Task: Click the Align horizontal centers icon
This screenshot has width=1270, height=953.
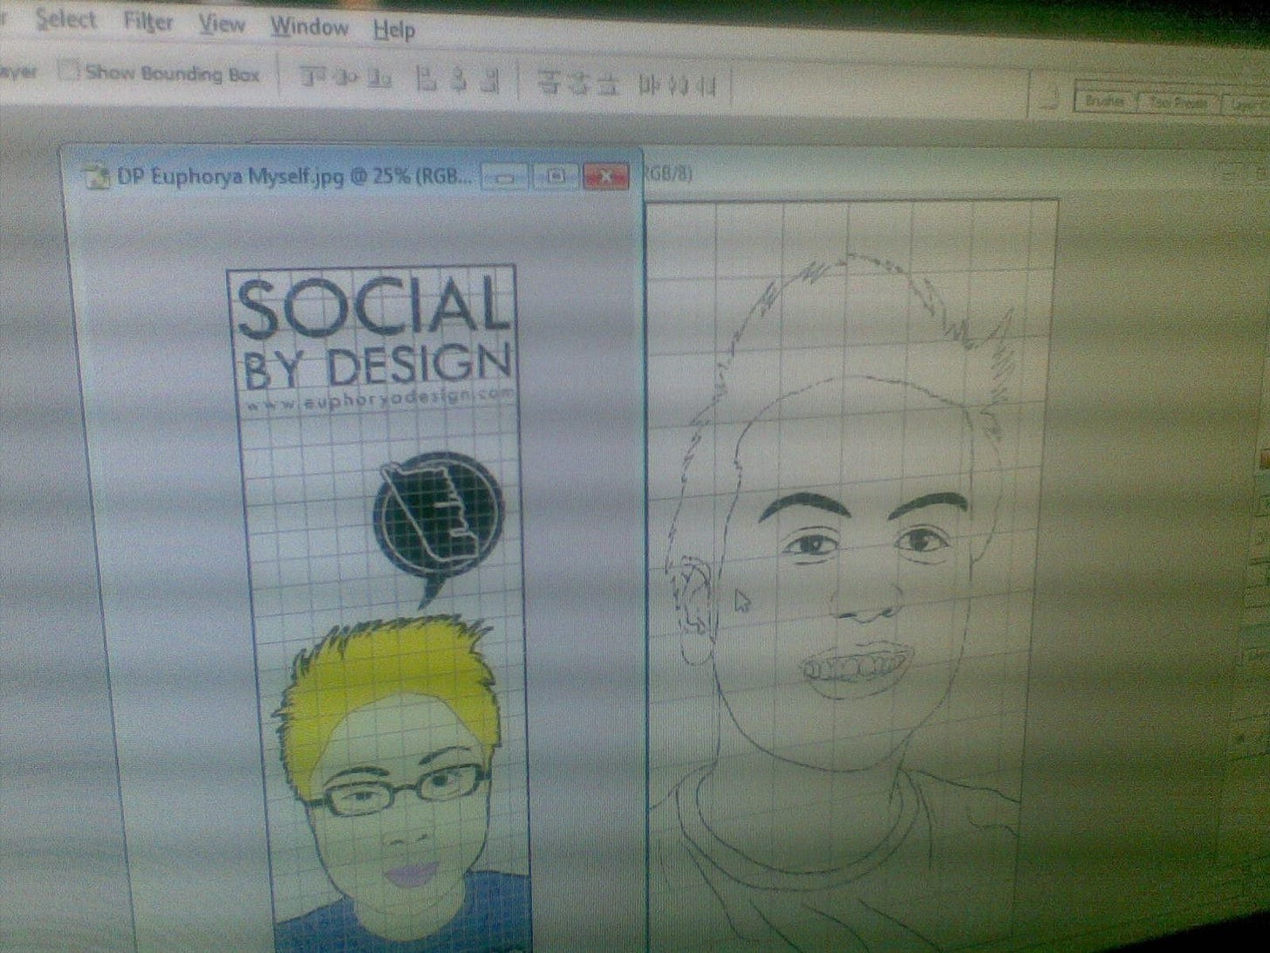Action: click(459, 81)
